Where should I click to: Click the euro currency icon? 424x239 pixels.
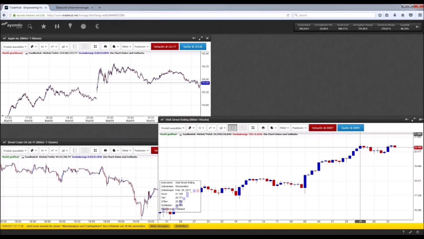pyautogui.click(x=97, y=26)
